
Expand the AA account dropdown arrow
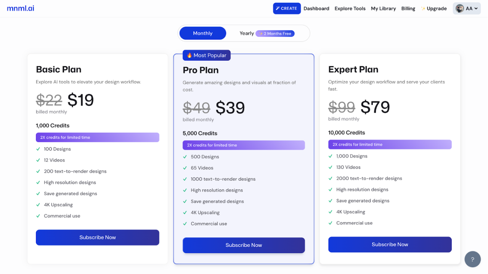[x=476, y=8]
